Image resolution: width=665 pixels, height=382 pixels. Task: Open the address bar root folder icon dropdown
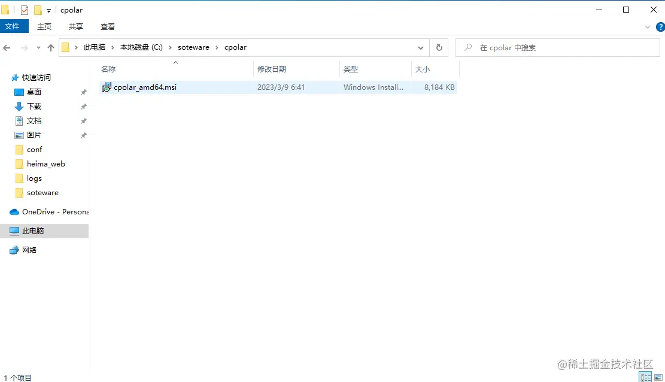click(65, 47)
